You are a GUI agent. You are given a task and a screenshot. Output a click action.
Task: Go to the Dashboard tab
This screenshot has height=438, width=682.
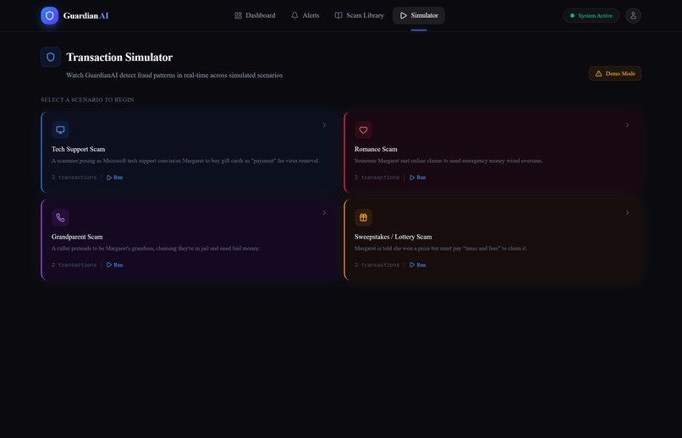255,15
